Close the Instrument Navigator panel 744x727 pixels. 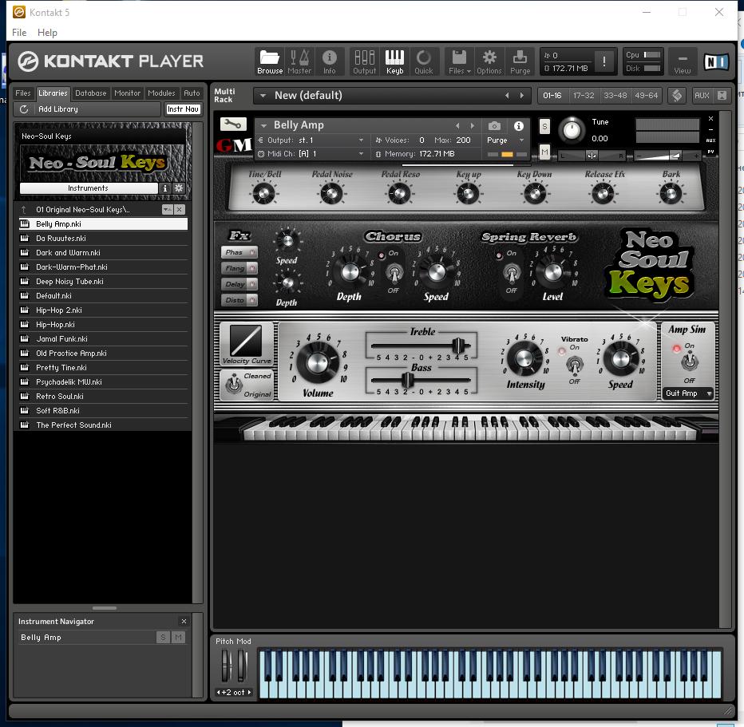[x=184, y=621]
